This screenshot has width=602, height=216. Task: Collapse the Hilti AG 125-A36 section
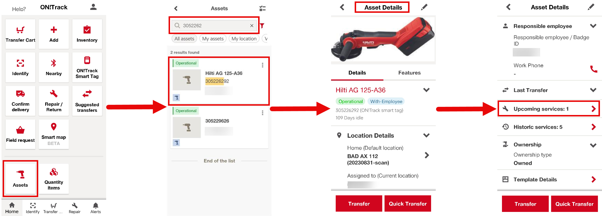pos(426,90)
